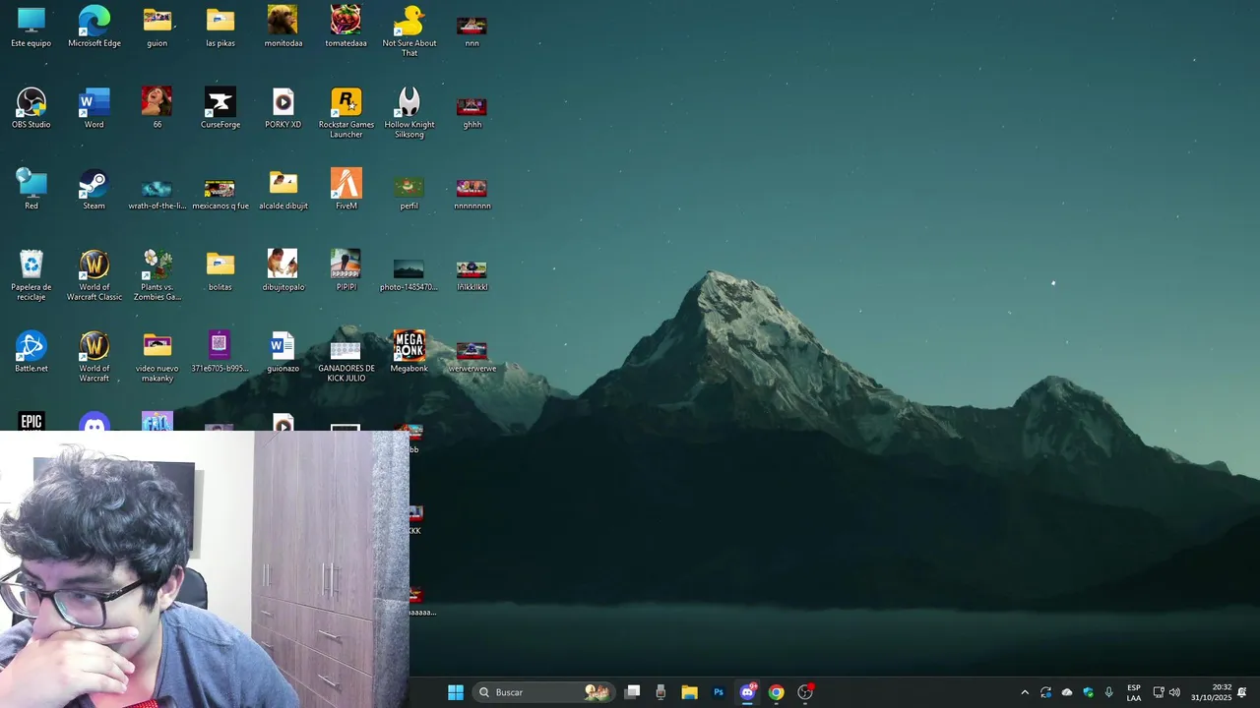Open Task View from the taskbar
The width and height of the screenshot is (1260, 708).
pos(633,692)
